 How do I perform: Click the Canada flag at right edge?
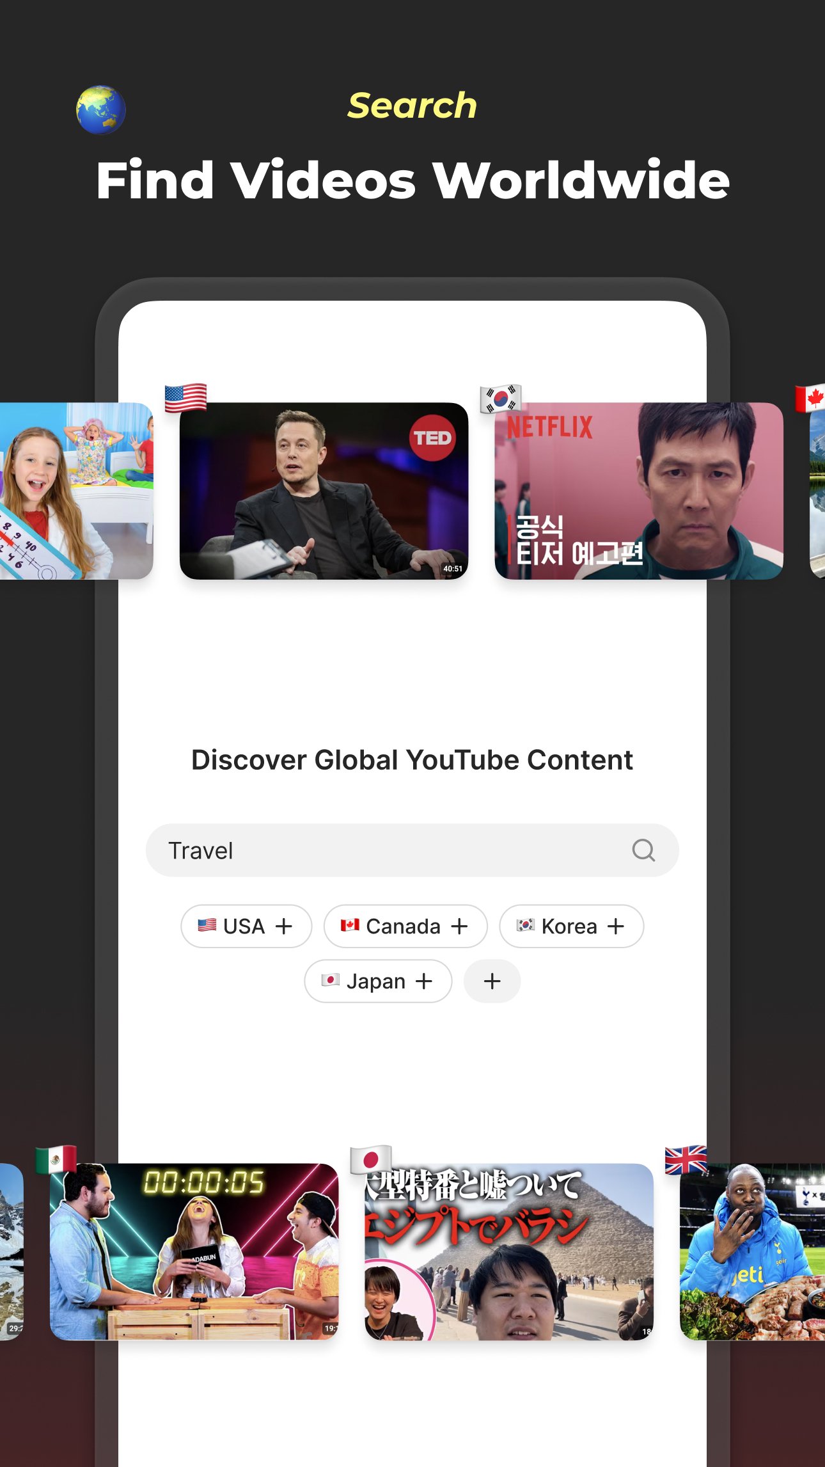tap(810, 398)
